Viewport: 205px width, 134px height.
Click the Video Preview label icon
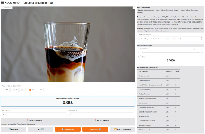[x=2, y=8]
